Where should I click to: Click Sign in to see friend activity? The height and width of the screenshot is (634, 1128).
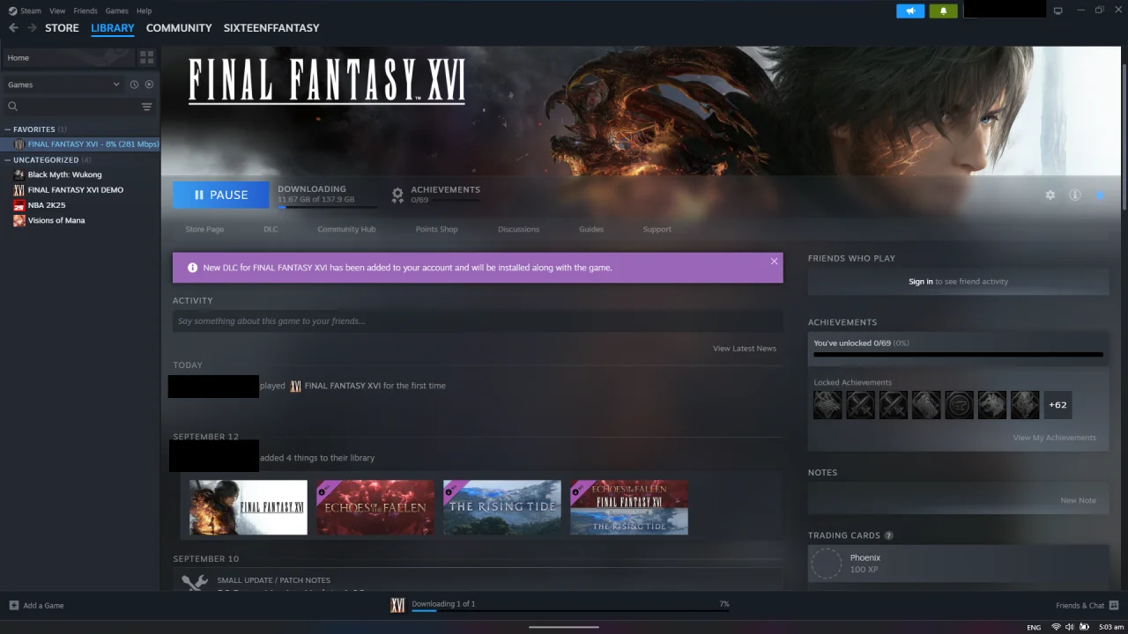click(921, 282)
